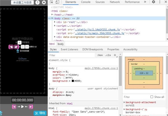
Task: Expand the inline script node
Action: coord(55,26)
